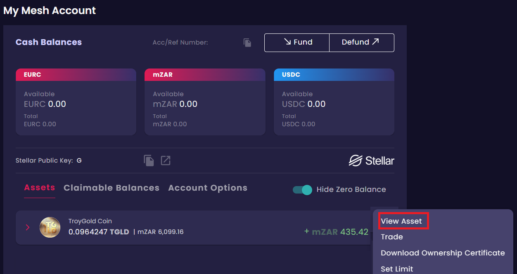Select Set Limit menu entry
The height and width of the screenshot is (274, 517).
(x=397, y=269)
